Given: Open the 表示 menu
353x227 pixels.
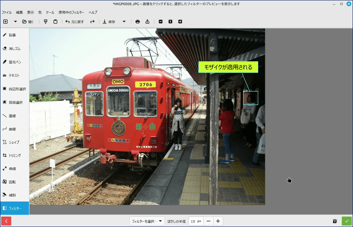Looking at the screenshot, I should coord(30,12).
